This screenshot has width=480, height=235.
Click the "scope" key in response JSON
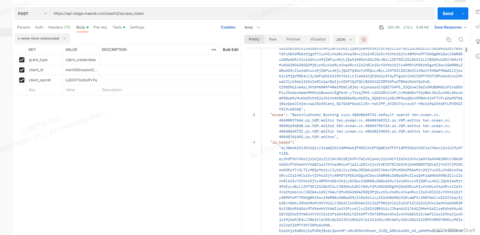tap(278, 115)
